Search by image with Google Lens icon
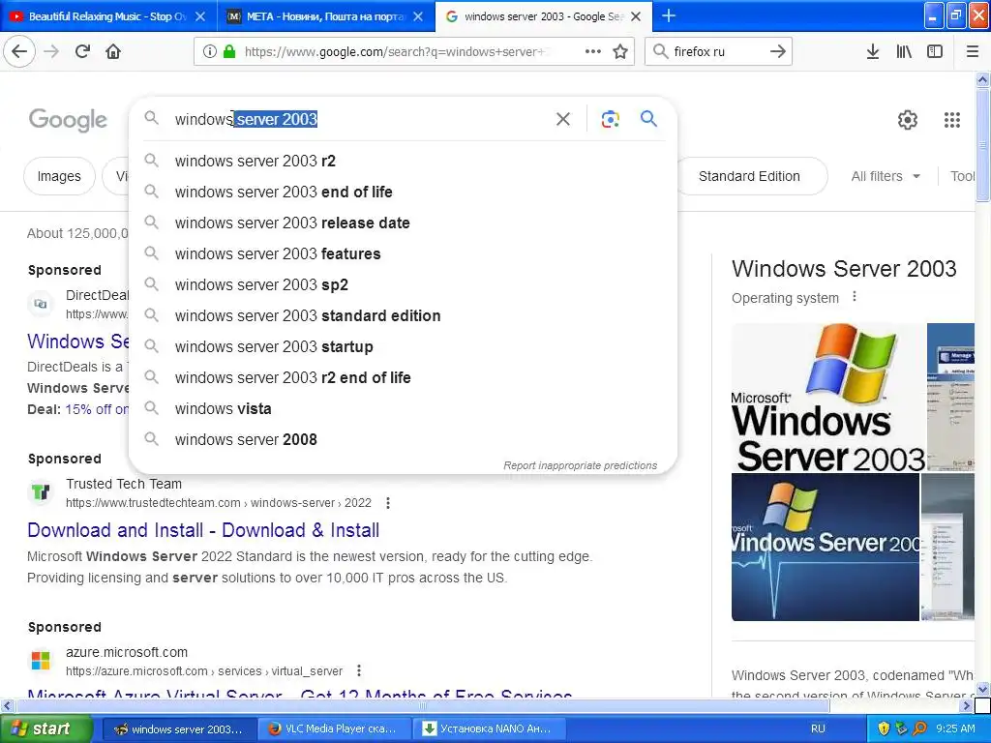This screenshot has width=991, height=743. tap(610, 119)
